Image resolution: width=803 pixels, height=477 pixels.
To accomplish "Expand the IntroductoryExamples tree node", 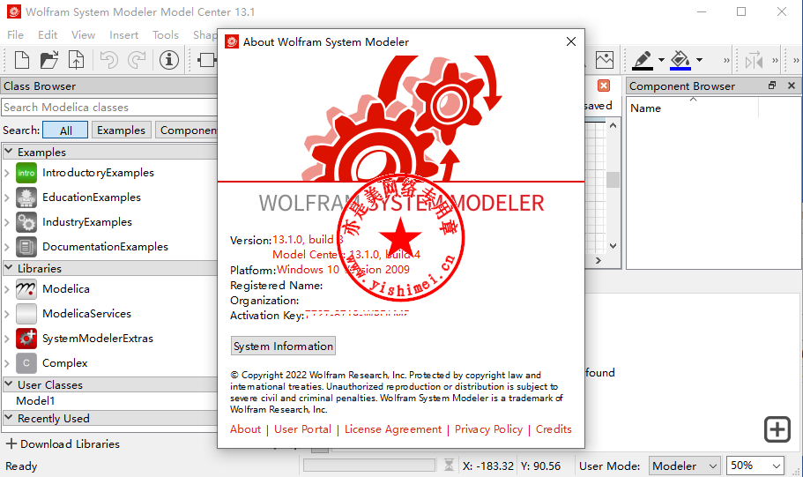I will pyautogui.click(x=7, y=173).
